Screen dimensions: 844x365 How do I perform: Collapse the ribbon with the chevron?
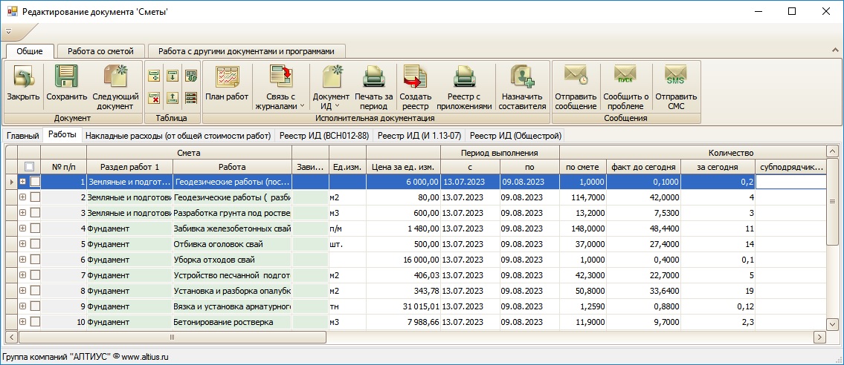pyautogui.click(x=835, y=50)
